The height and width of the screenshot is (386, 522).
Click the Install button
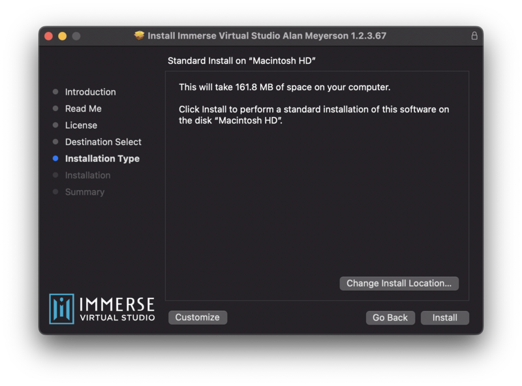(445, 317)
